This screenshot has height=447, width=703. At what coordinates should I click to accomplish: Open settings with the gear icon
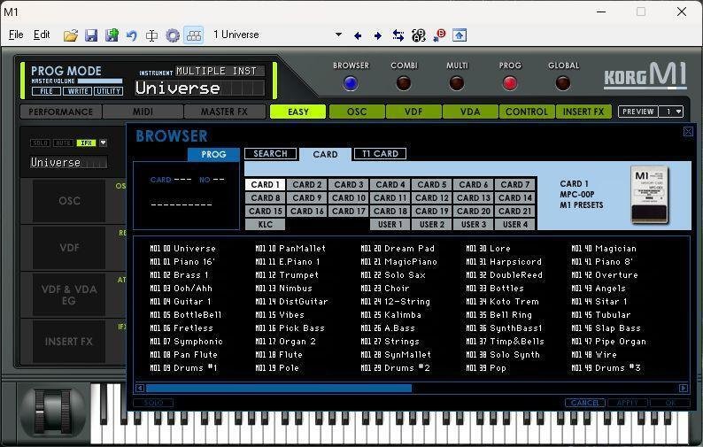click(173, 35)
